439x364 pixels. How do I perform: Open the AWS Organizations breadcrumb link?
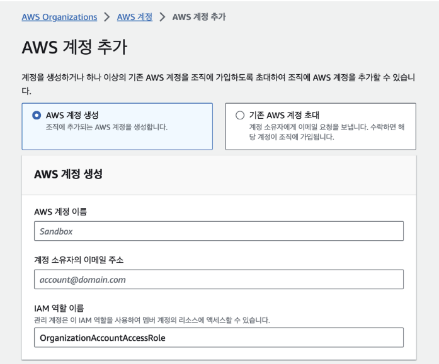[59, 17]
